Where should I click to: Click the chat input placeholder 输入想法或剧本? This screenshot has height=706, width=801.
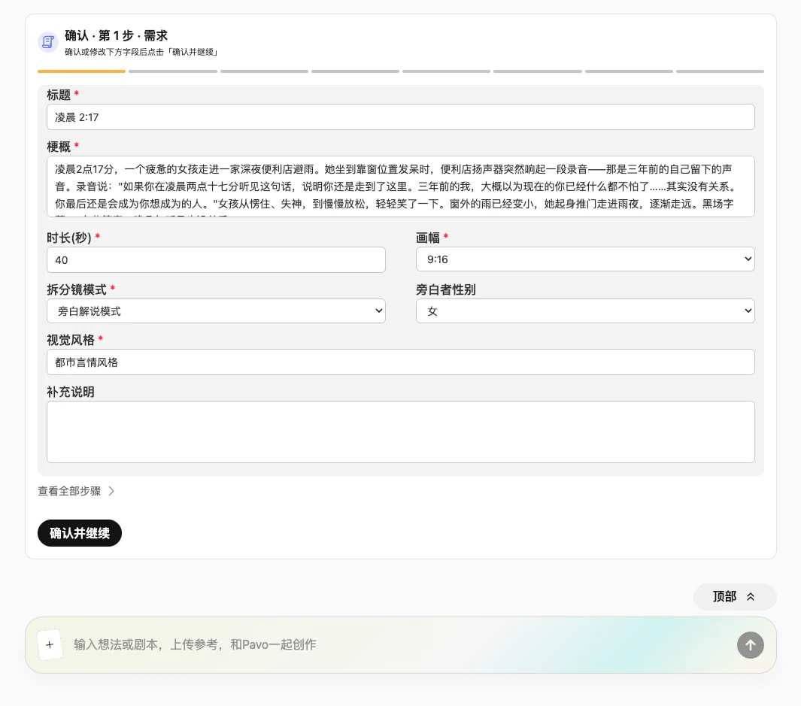(x=195, y=644)
